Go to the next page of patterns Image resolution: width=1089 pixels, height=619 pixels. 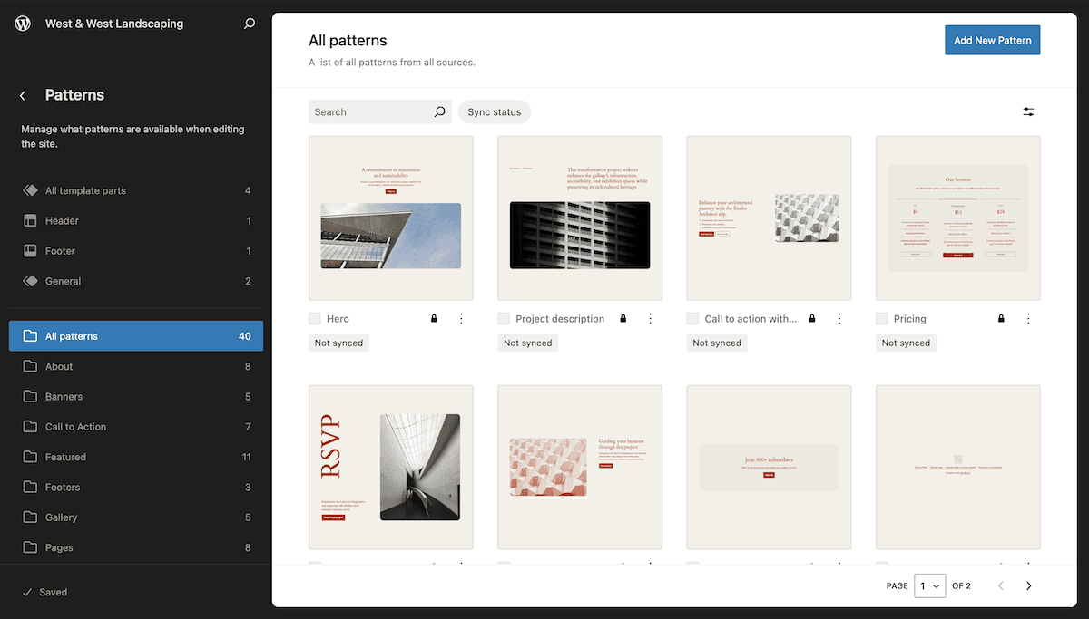click(1028, 585)
